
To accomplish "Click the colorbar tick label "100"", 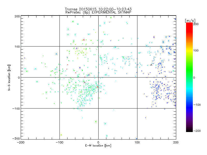I will point(196,50).
